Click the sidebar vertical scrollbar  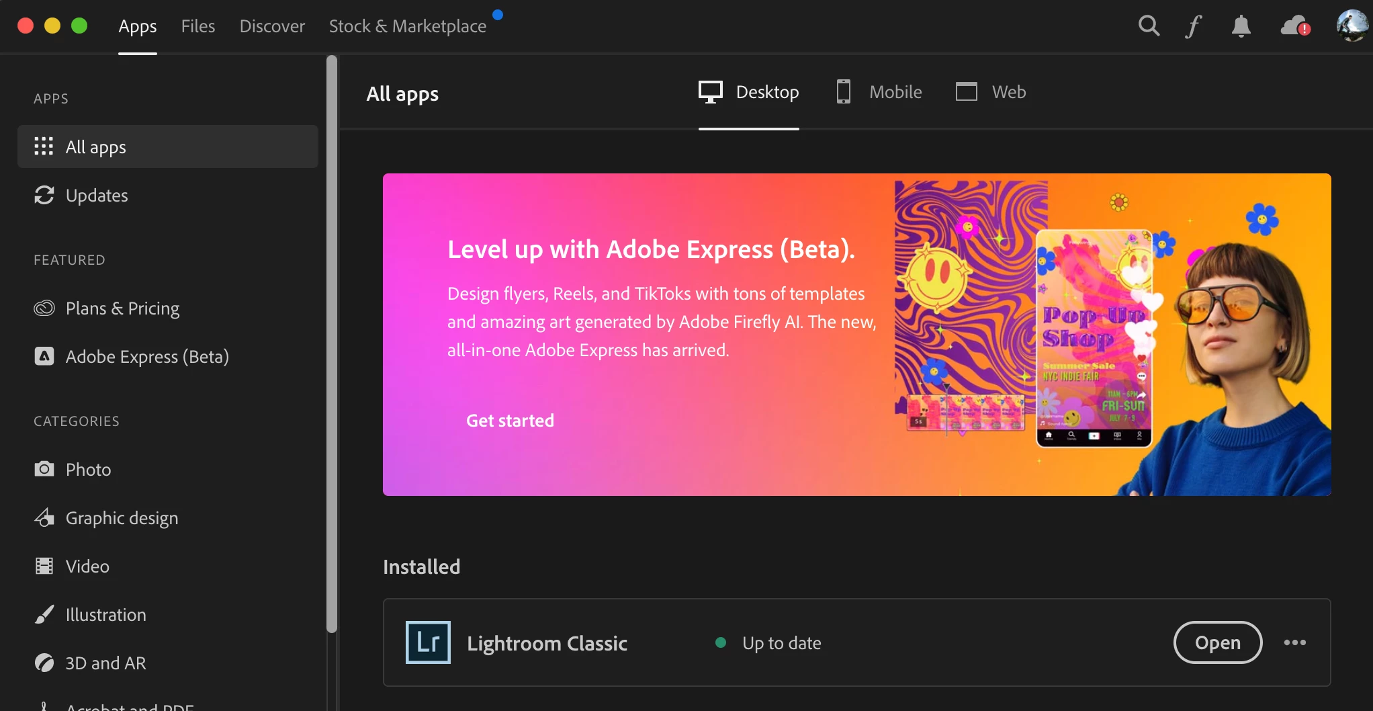(331, 344)
